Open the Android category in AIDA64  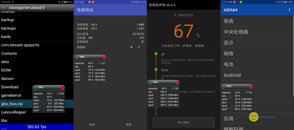point(257,75)
